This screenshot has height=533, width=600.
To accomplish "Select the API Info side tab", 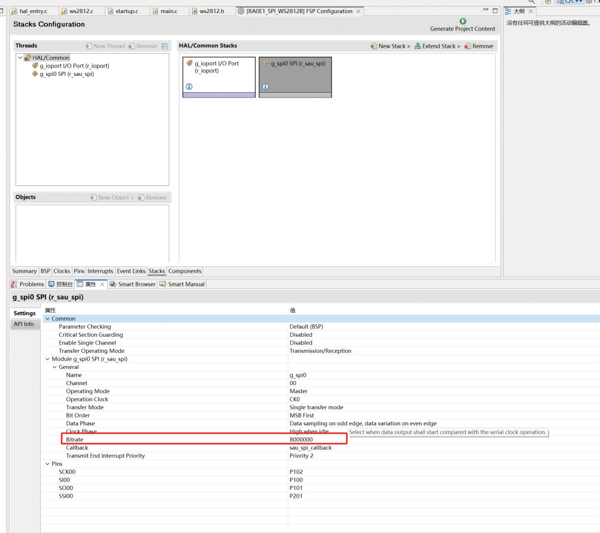I will pyautogui.click(x=24, y=324).
